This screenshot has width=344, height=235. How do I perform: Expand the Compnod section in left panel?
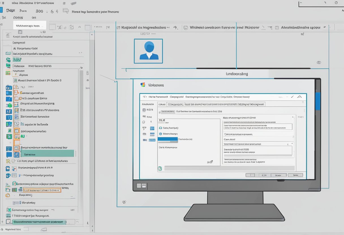(19, 43)
